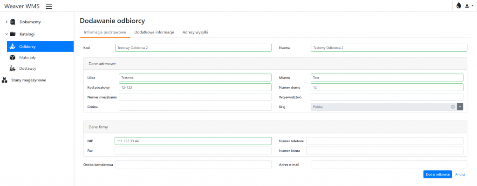Click the Odbiorcy hand icon
This screenshot has height=186, width=477.
(x=13, y=46)
